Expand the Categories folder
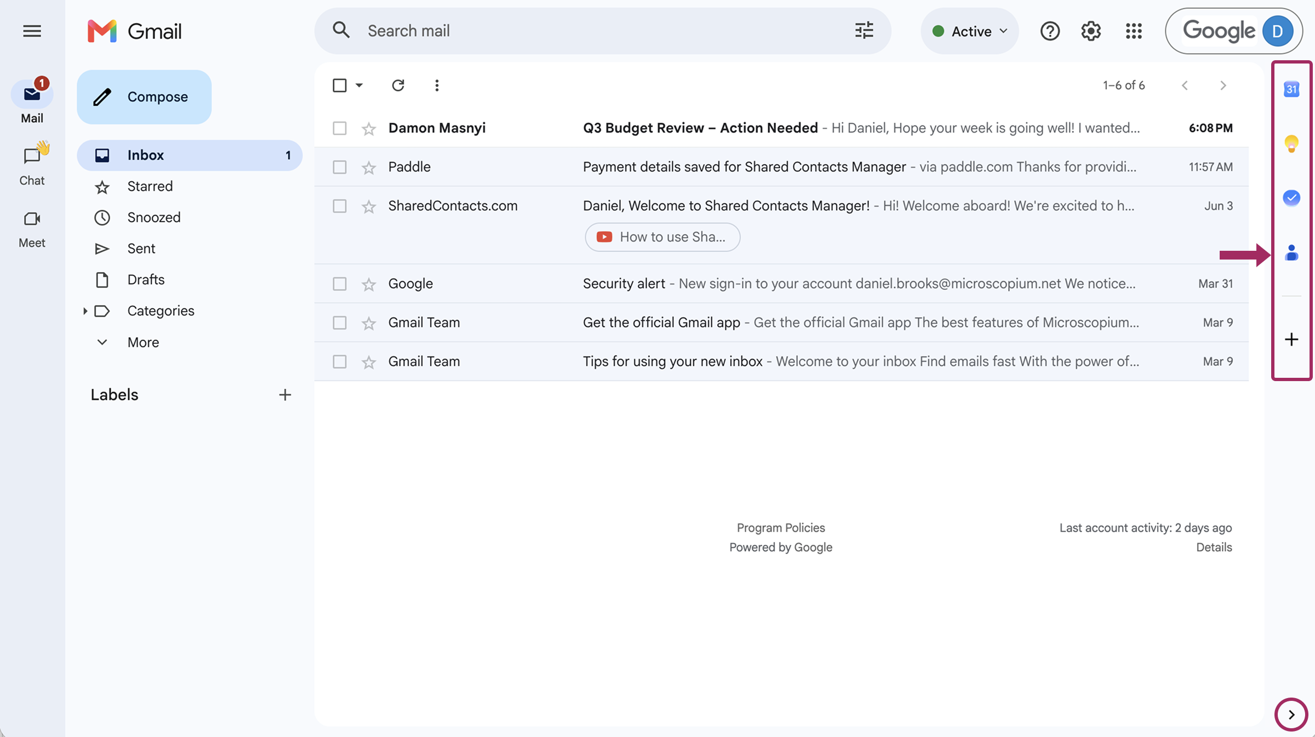 coord(85,311)
